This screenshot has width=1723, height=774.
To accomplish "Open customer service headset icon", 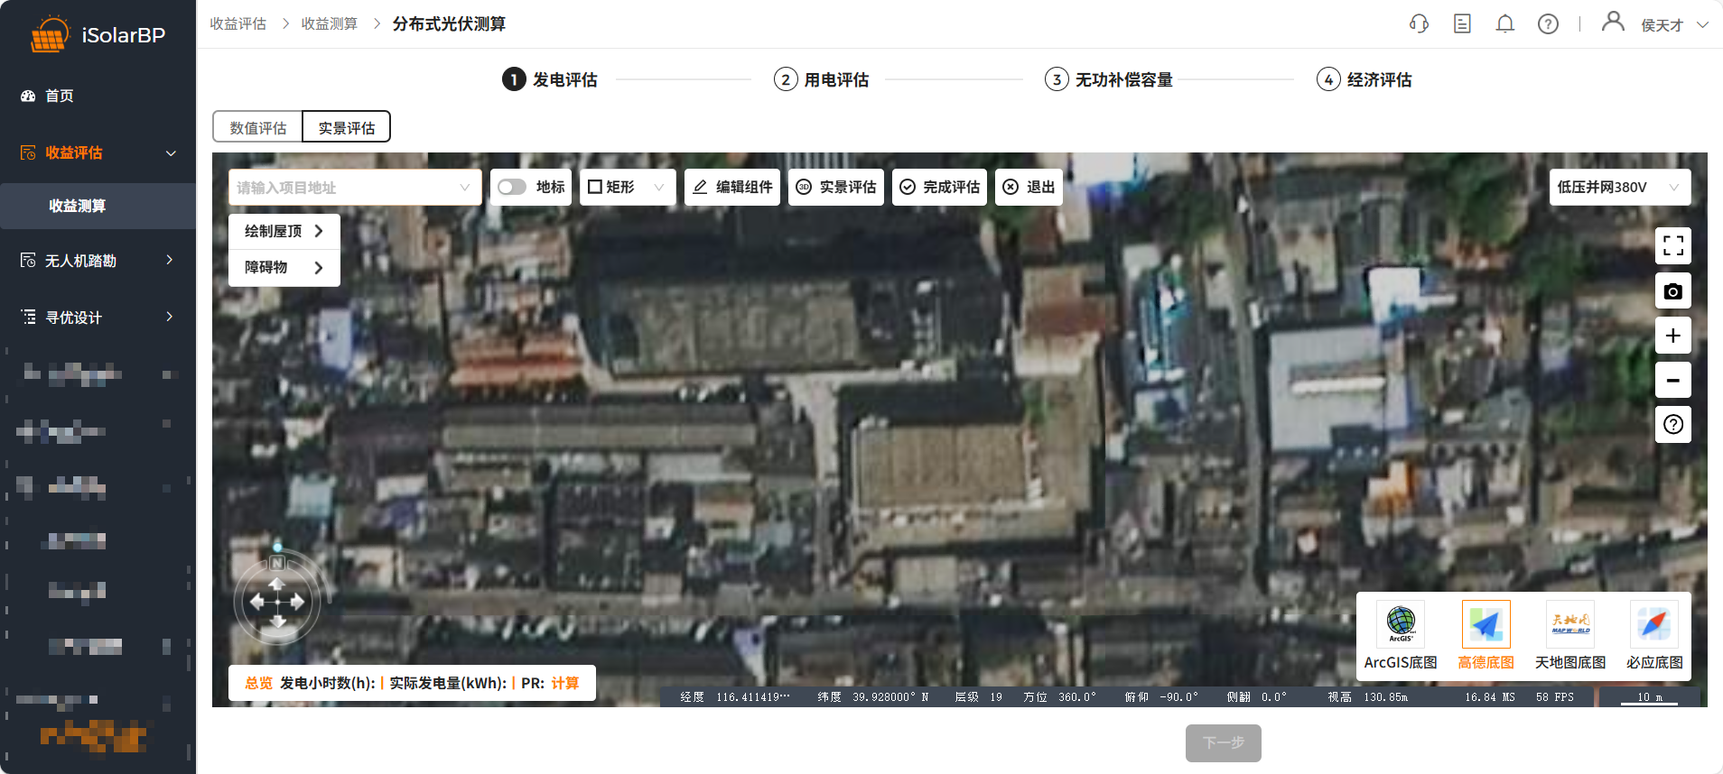I will point(1419,24).
